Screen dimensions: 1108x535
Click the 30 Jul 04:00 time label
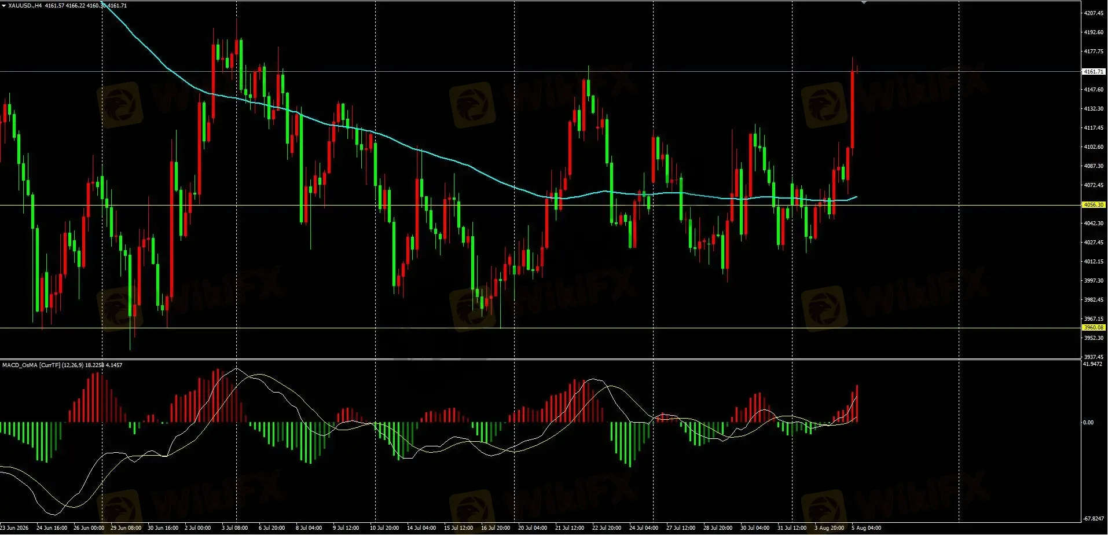click(755, 528)
